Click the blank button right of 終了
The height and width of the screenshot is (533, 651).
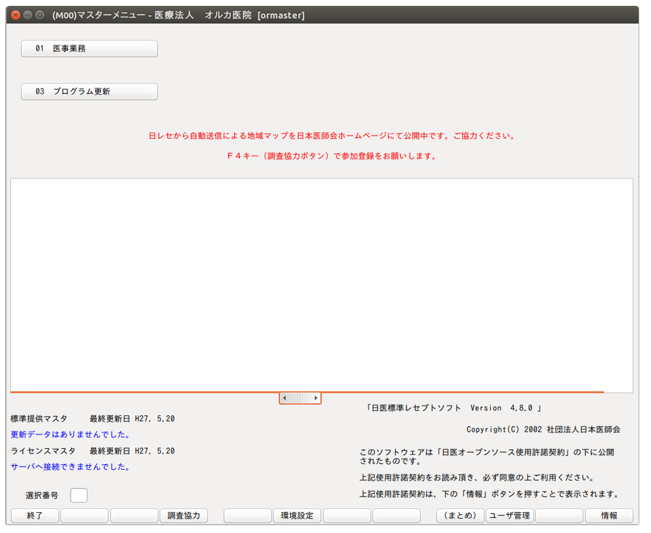click(x=84, y=515)
